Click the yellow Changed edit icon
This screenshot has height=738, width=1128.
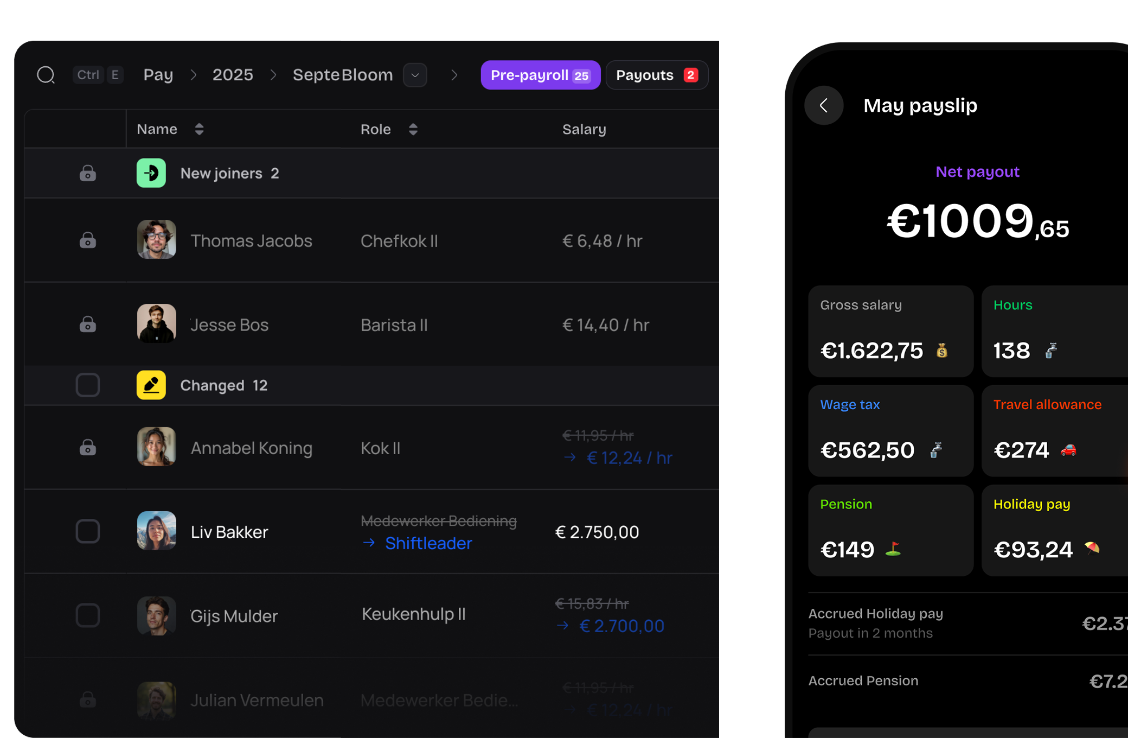pyautogui.click(x=151, y=385)
